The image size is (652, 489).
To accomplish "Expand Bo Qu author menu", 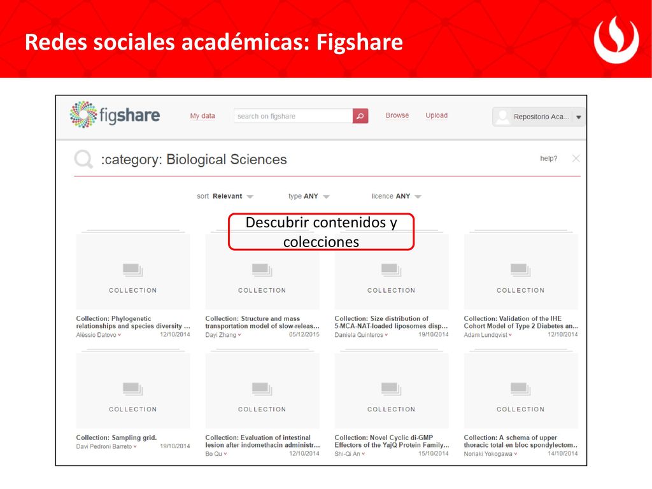I will pos(225,453).
